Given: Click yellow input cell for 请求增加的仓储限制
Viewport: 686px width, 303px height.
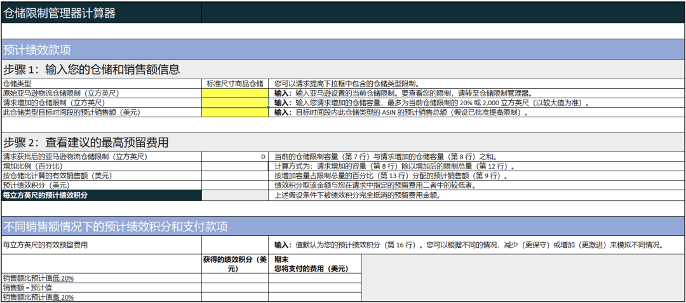Looking at the screenshot, I should [235, 103].
